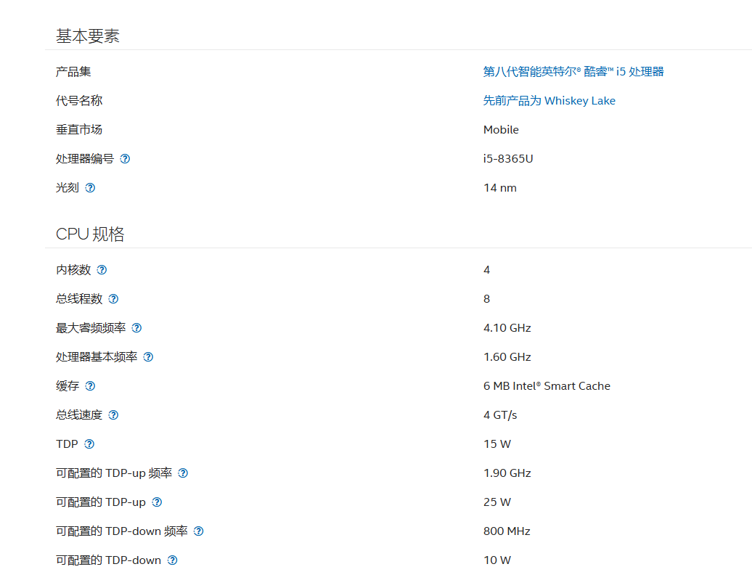
Task: Open the help icon for 处理器编号
Action: [x=125, y=159]
